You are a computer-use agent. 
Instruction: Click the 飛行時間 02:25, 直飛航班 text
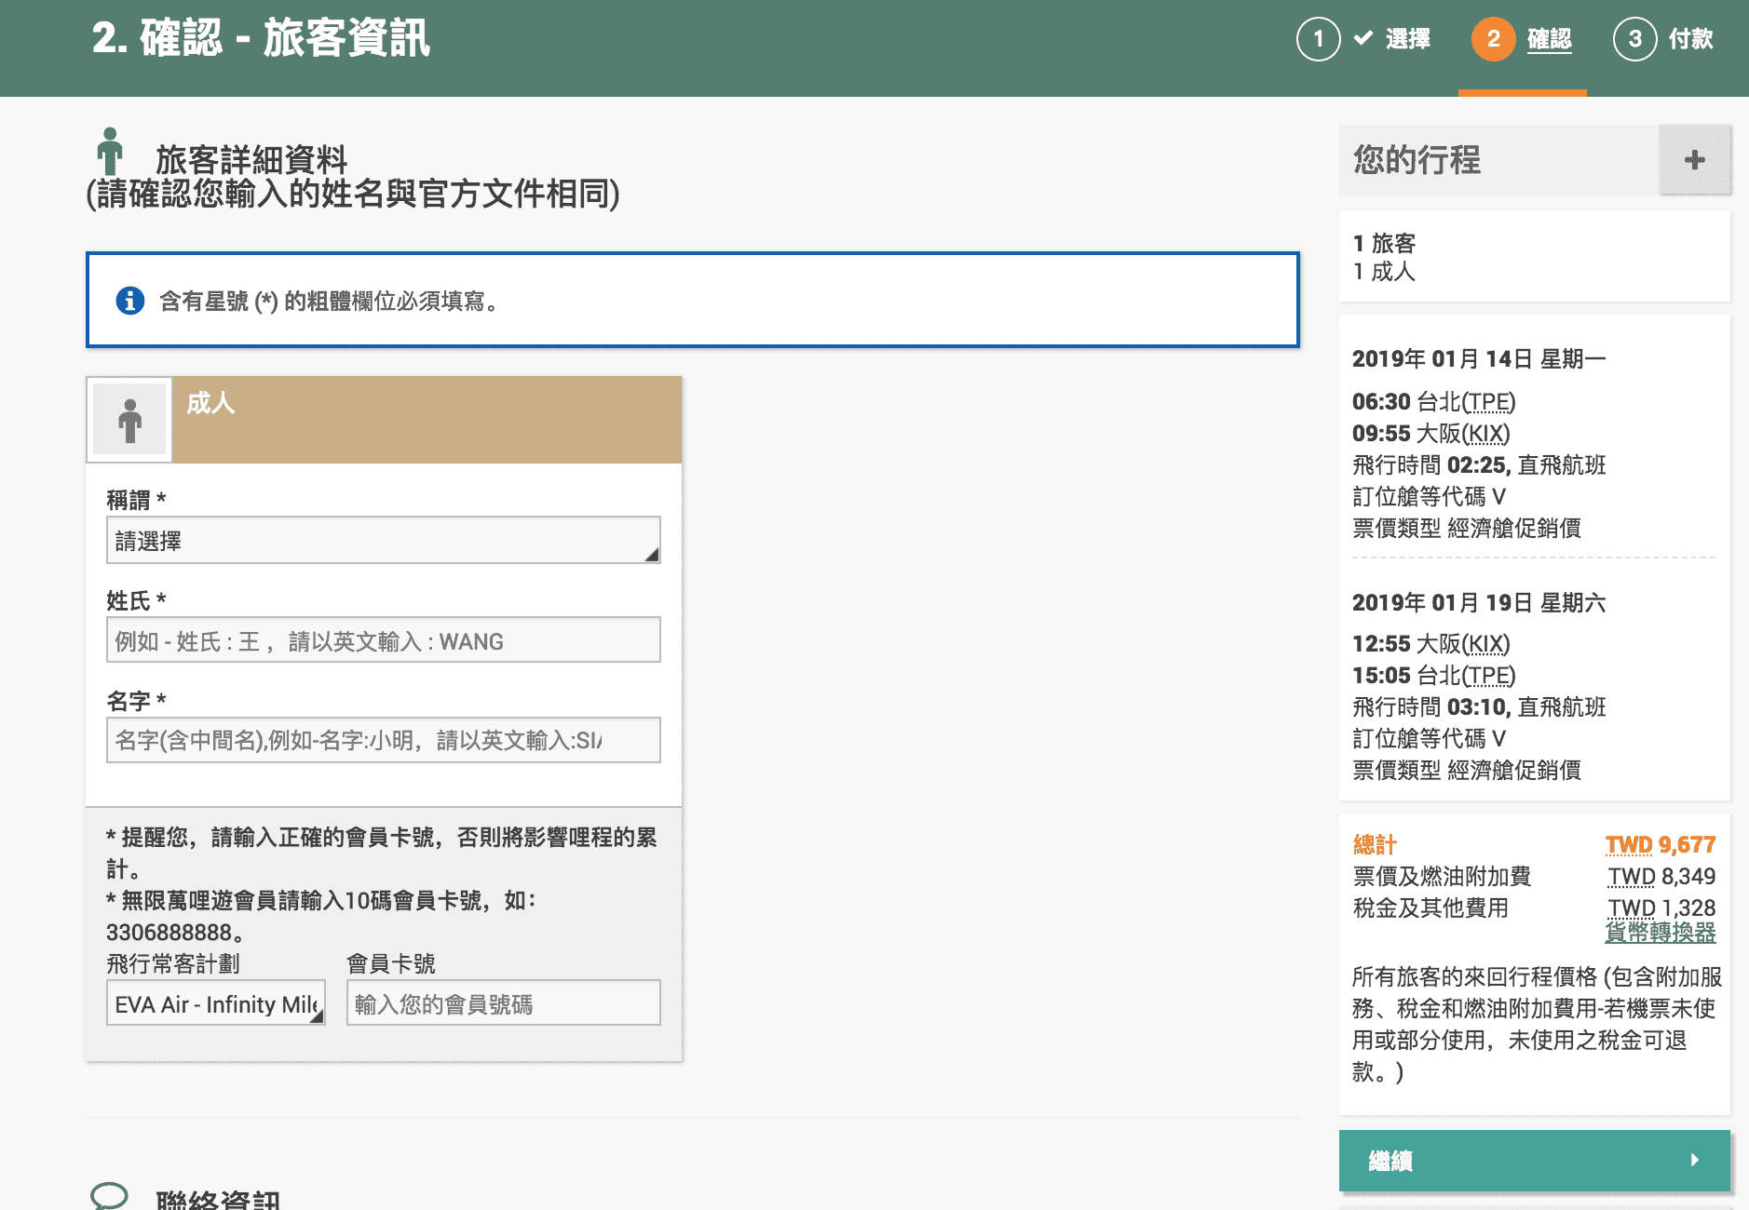point(1479,465)
